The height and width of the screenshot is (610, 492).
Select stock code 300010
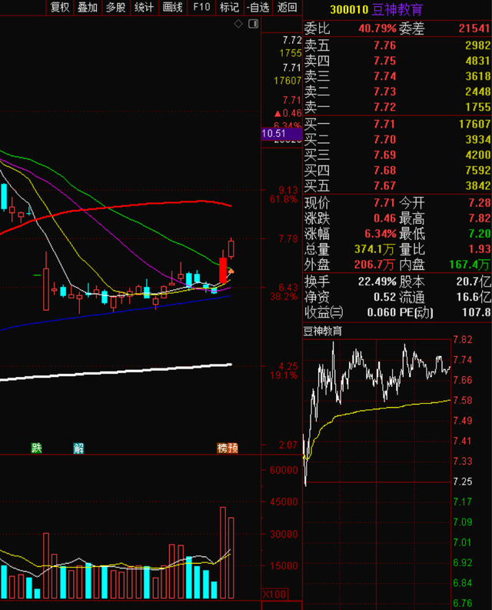(349, 10)
